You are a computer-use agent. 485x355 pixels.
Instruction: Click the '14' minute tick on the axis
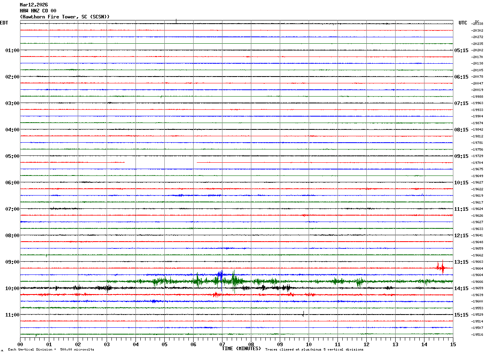(x=424, y=344)
